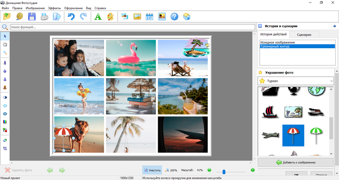The height and width of the screenshot is (180, 339).
Task: Click the save floppy disk icon
Action: (32, 17)
